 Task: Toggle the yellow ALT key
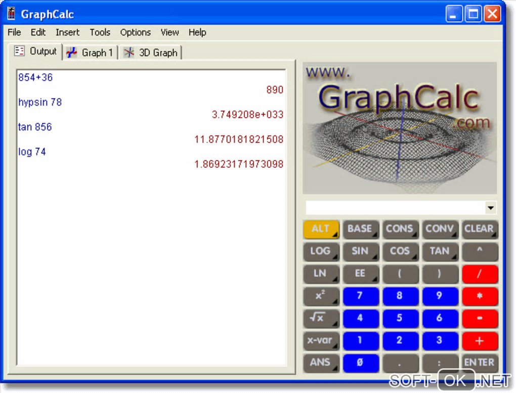(x=321, y=229)
